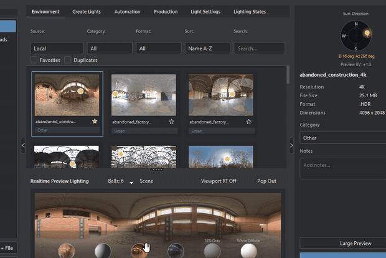Favorite the second abandoned_factory with its star
Image resolution: width=386 pixels, height=258 pixels.
[x=248, y=122]
